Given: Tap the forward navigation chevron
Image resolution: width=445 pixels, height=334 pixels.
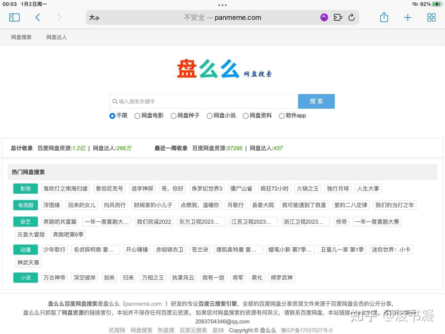Looking at the screenshot, I should tap(59, 18).
